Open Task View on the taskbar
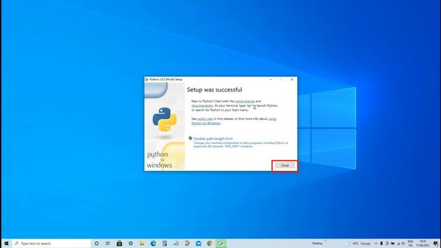 point(107,243)
